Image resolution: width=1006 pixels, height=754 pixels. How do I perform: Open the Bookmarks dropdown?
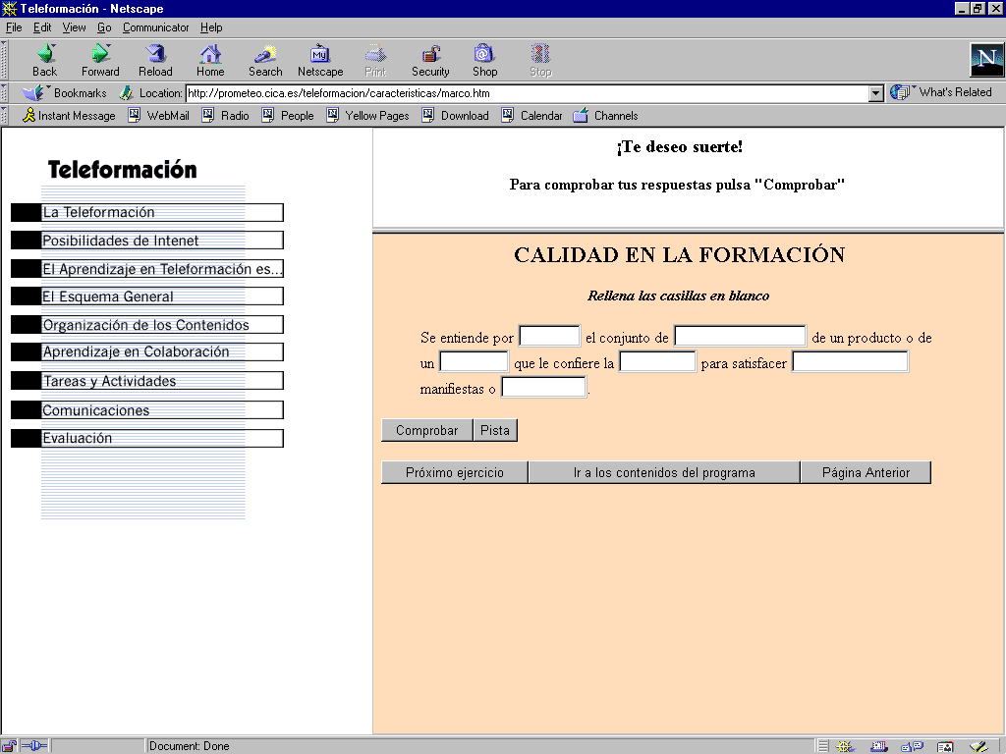[67, 93]
